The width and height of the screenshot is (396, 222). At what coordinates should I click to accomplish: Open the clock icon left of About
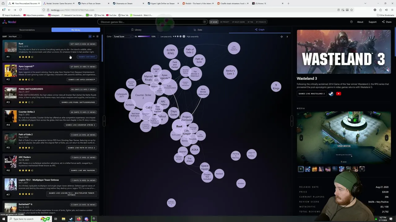click(351, 22)
